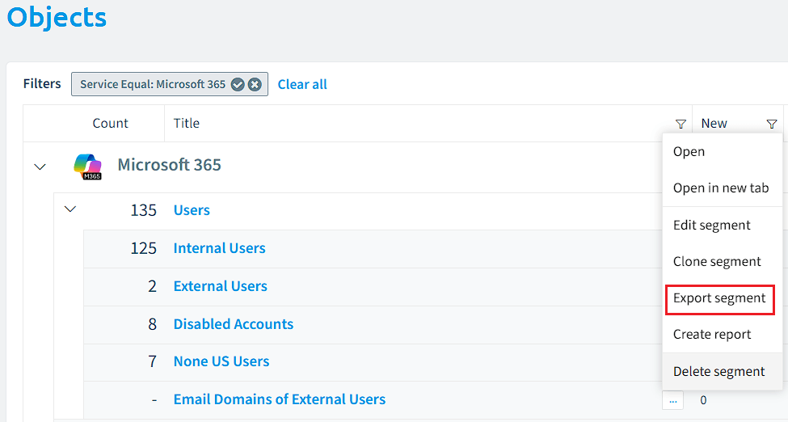Click the count 2 for External Users
The width and height of the screenshot is (788, 422).
(x=152, y=286)
